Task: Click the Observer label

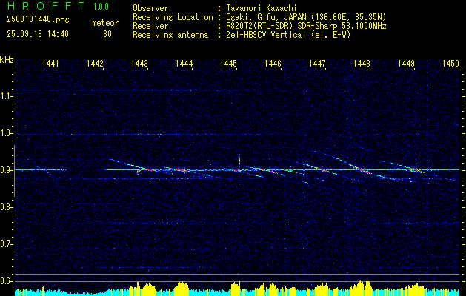Action: [x=150, y=8]
